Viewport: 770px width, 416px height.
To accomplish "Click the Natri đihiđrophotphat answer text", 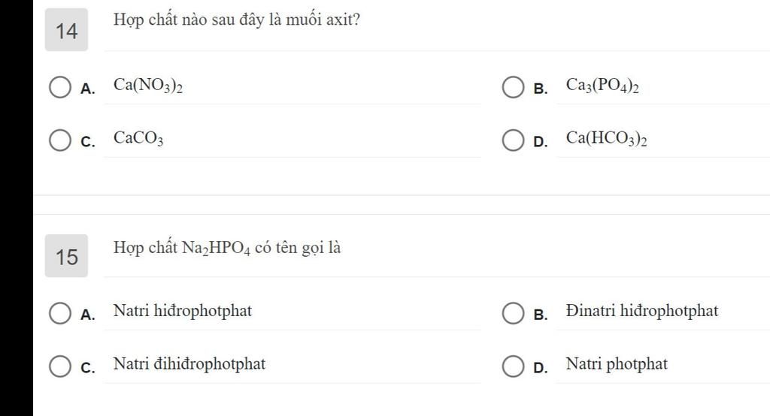I will (189, 364).
